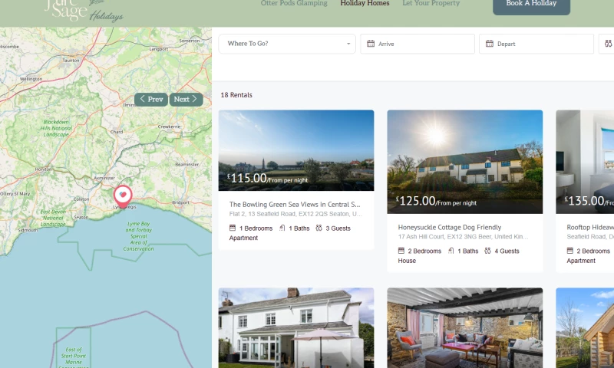Screen dimensions: 614x368
Task: Click the Prev map button
Action: [x=151, y=100]
